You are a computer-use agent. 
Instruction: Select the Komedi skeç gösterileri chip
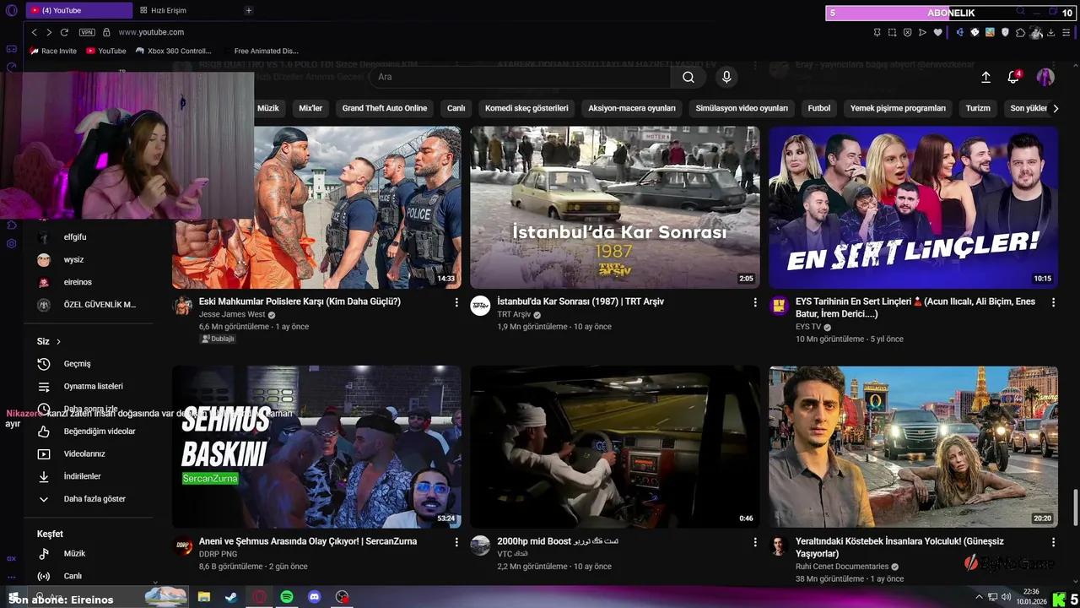pos(526,108)
